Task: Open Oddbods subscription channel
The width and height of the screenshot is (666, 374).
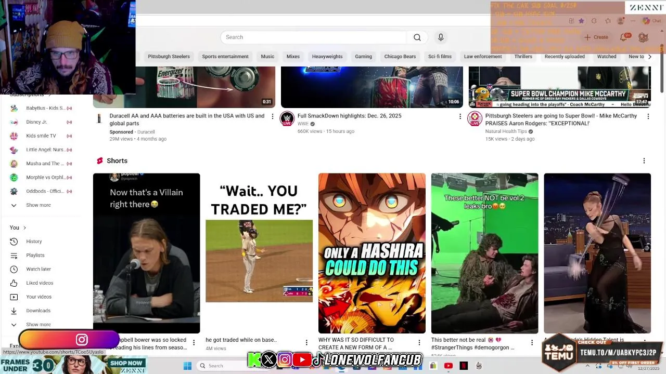Action: (x=42, y=191)
